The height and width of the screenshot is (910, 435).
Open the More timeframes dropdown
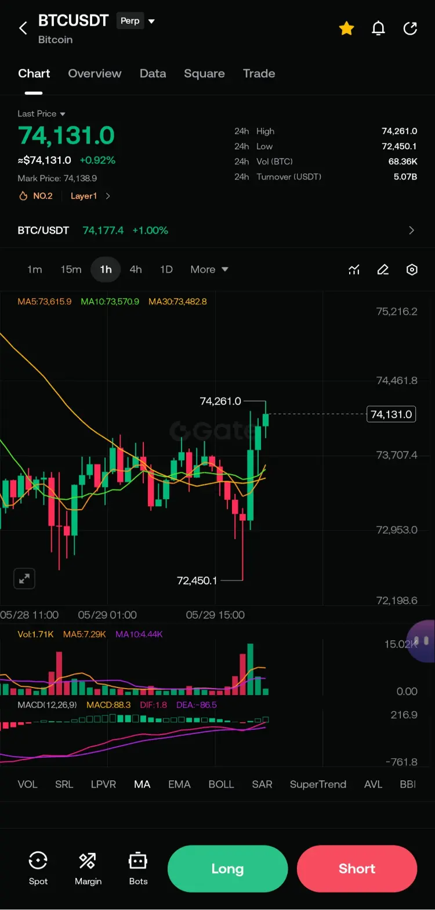coord(209,270)
